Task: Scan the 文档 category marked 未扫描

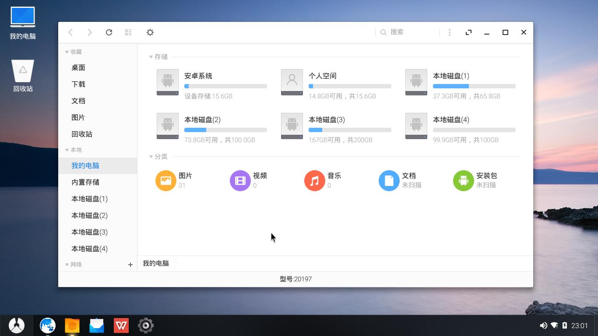Action: tap(389, 180)
